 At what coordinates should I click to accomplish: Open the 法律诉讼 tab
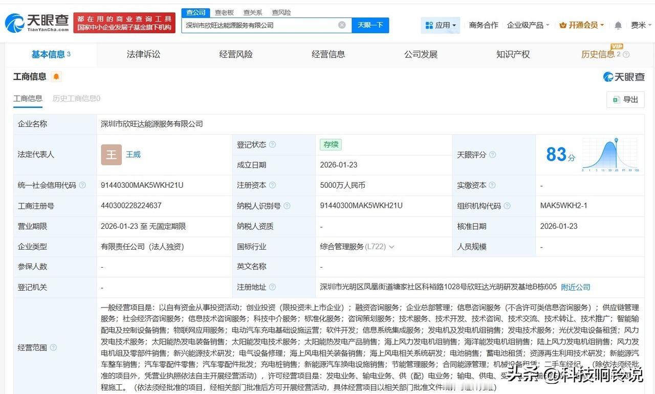(143, 54)
